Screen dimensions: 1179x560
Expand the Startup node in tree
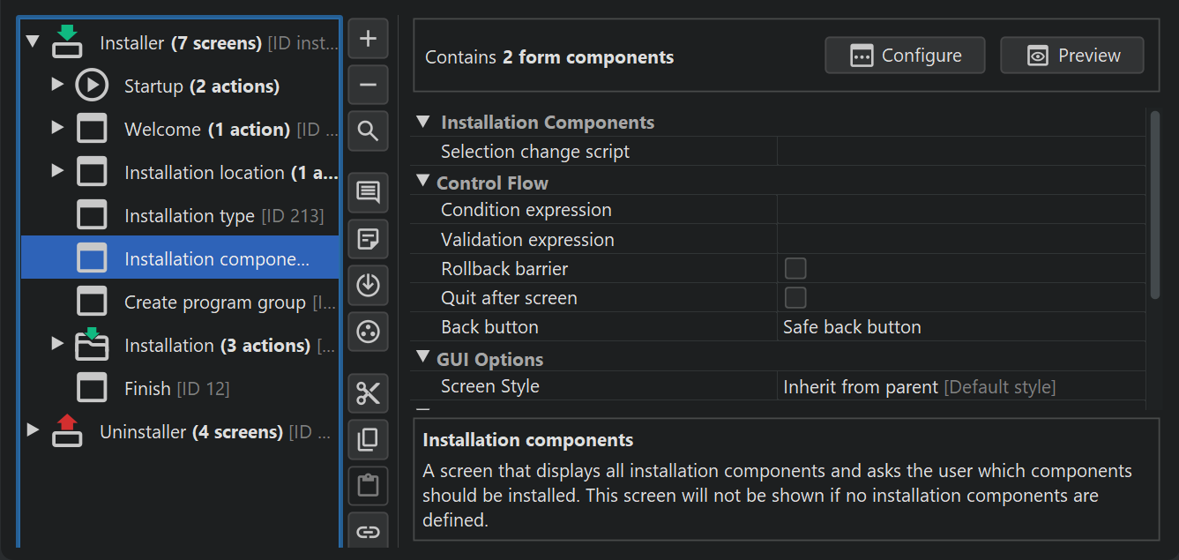coord(57,85)
